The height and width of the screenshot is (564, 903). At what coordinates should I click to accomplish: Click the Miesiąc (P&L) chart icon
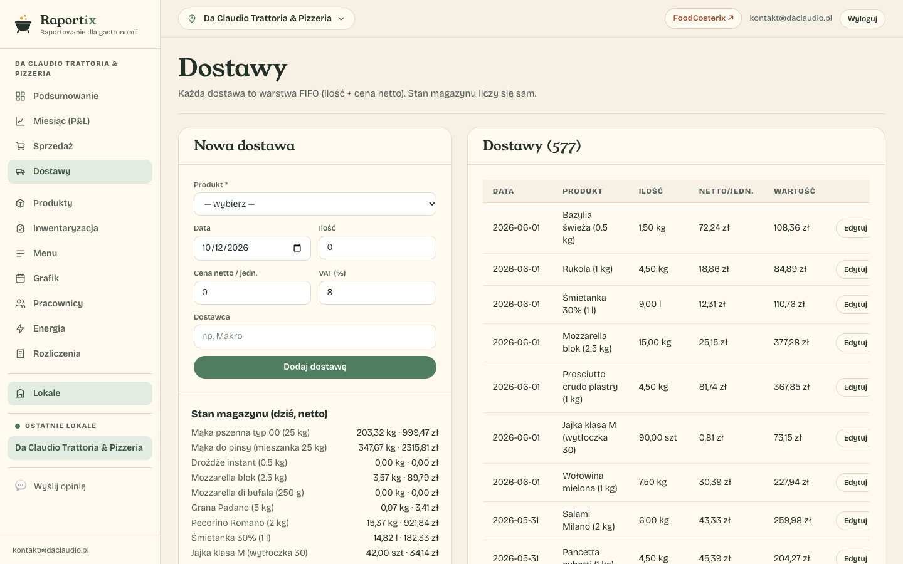click(21, 121)
